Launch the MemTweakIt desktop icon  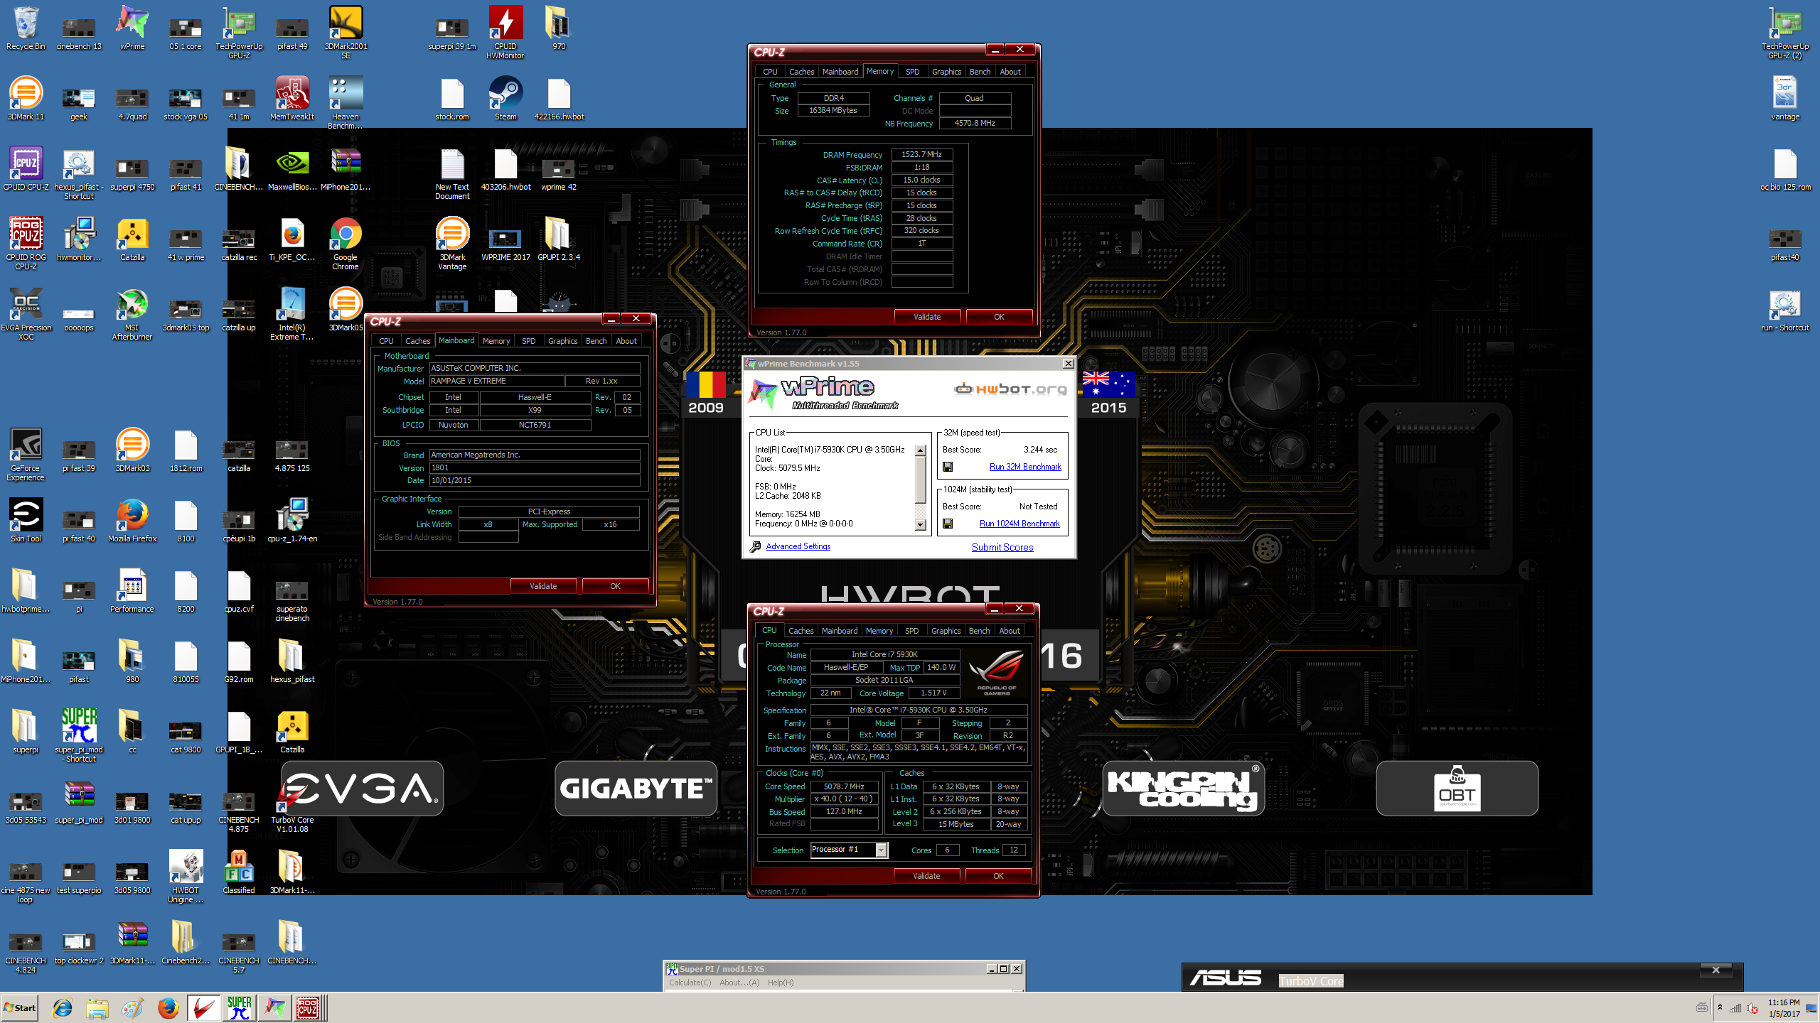[292, 99]
